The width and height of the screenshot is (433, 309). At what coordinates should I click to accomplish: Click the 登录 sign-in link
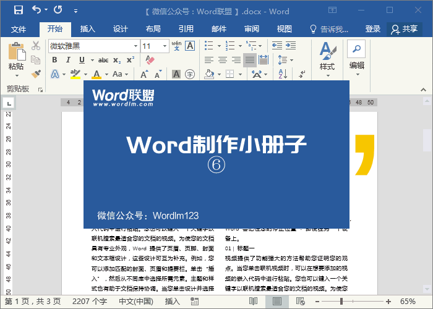pyautogui.click(x=373, y=28)
